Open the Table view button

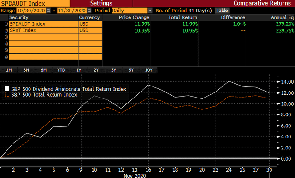(x=222, y=11)
